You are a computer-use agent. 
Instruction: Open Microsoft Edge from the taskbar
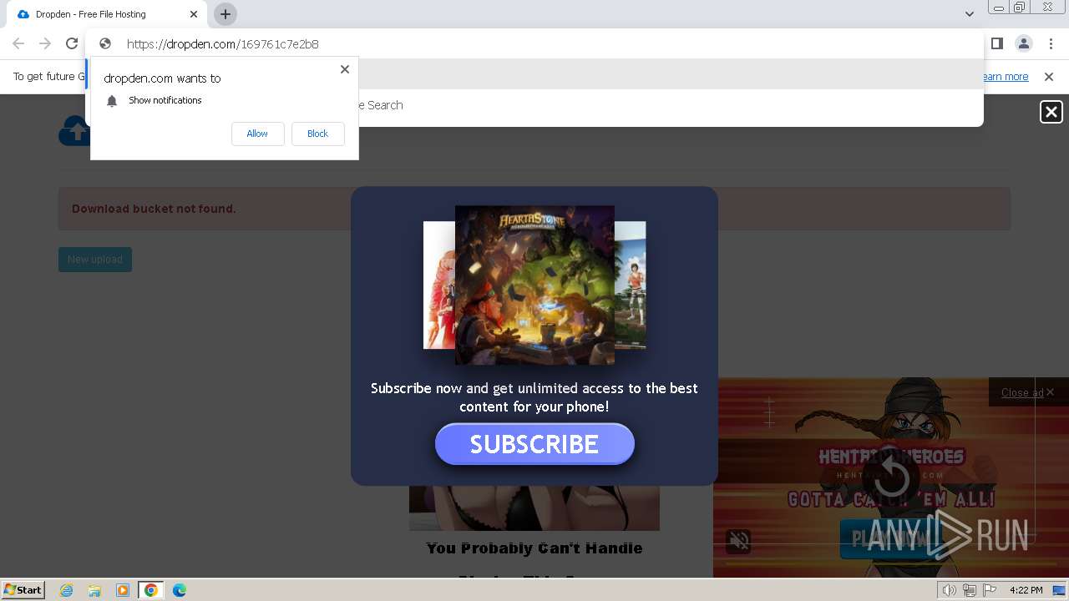pyautogui.click(x=180, y=590)
